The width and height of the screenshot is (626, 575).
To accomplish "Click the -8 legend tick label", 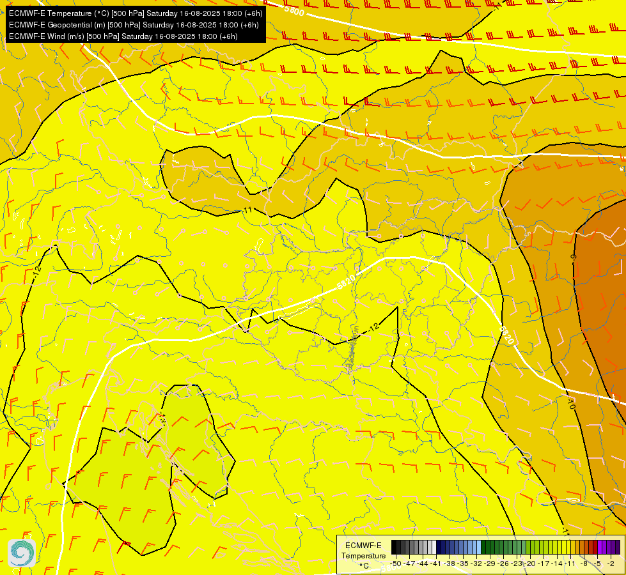I will (584, 564).
